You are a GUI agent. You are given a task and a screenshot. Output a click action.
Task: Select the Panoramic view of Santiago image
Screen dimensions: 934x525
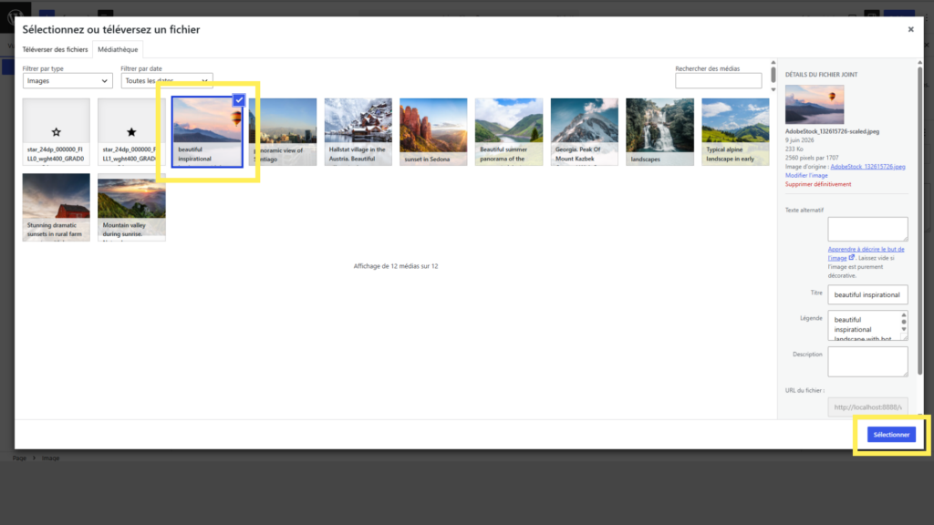point(283,131)
